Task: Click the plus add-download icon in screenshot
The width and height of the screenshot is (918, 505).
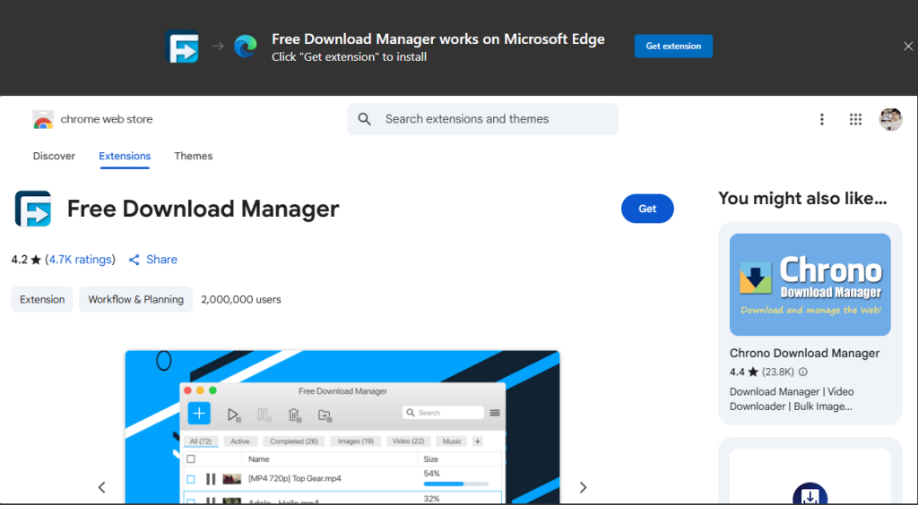Action: [x=199, y=414]
